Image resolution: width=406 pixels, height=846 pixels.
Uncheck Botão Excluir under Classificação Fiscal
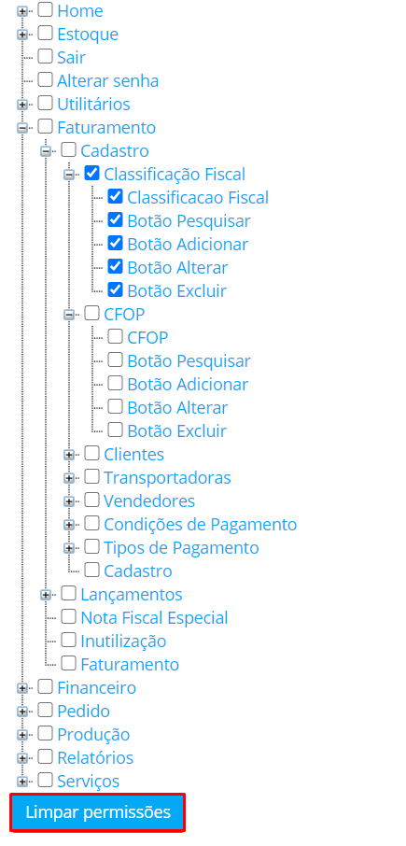(x=116, y=289)
